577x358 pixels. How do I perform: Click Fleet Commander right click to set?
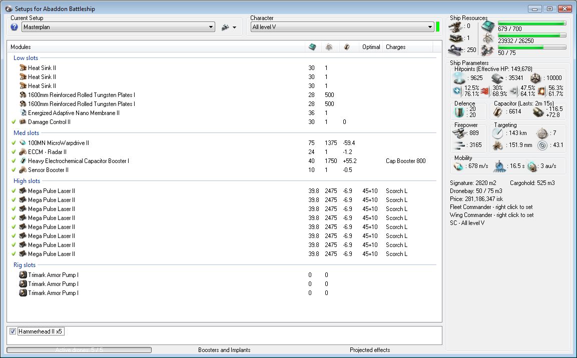(491, 207)
